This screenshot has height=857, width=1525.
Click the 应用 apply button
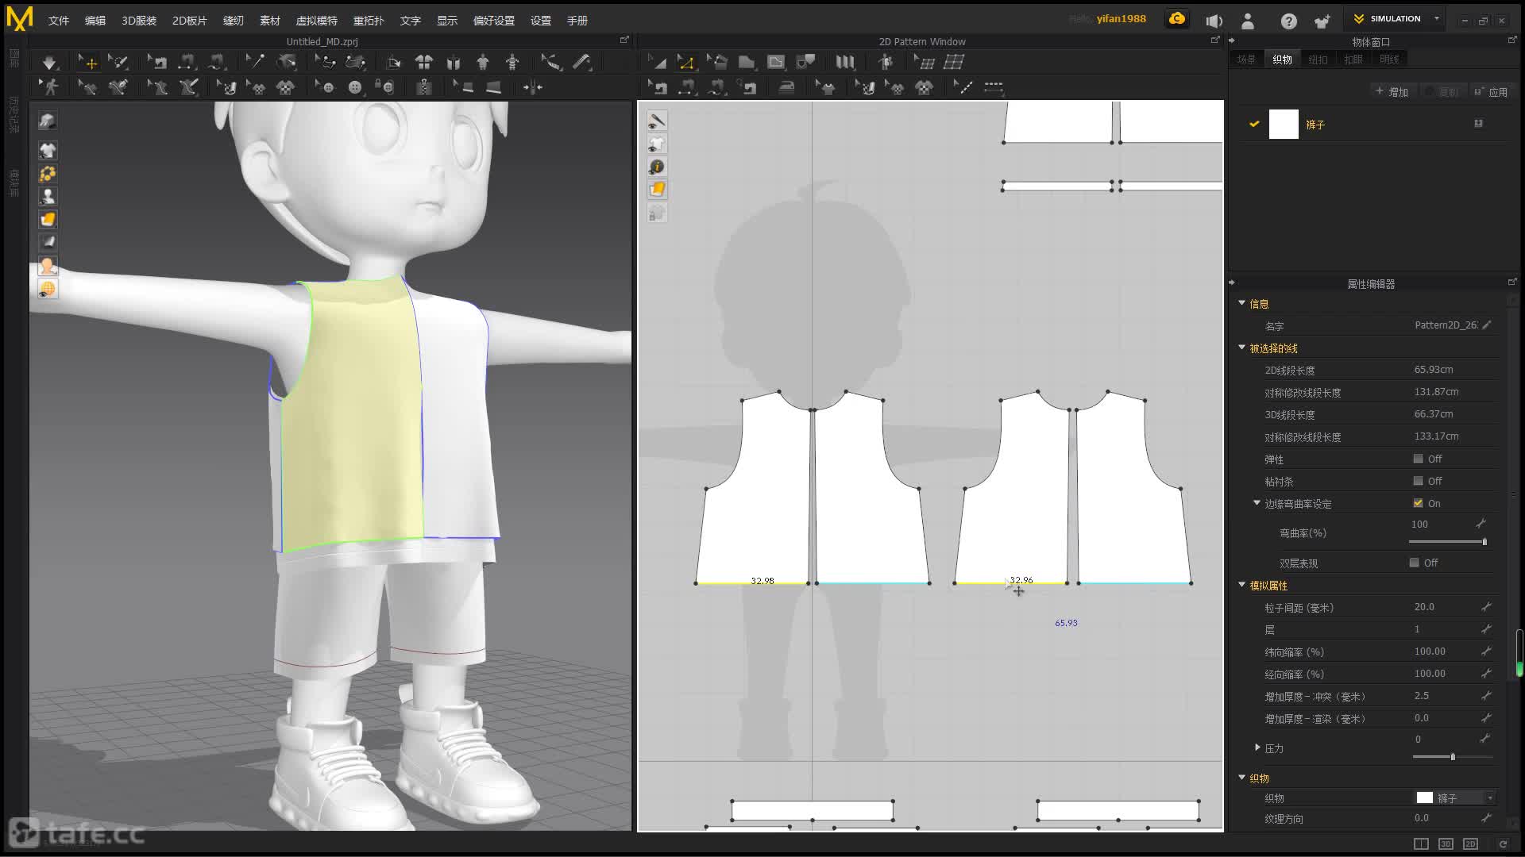[x=1492, y=92]
